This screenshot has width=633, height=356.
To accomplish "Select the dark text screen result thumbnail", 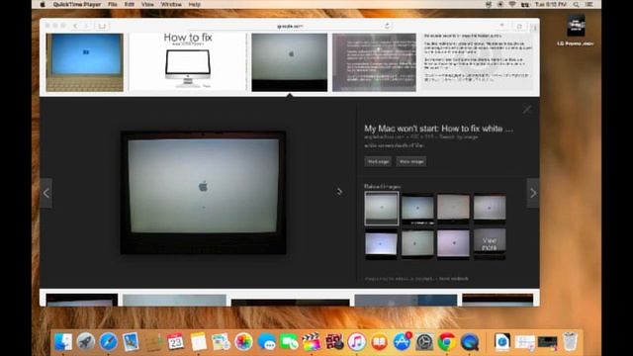I will [x=374, y=62].
